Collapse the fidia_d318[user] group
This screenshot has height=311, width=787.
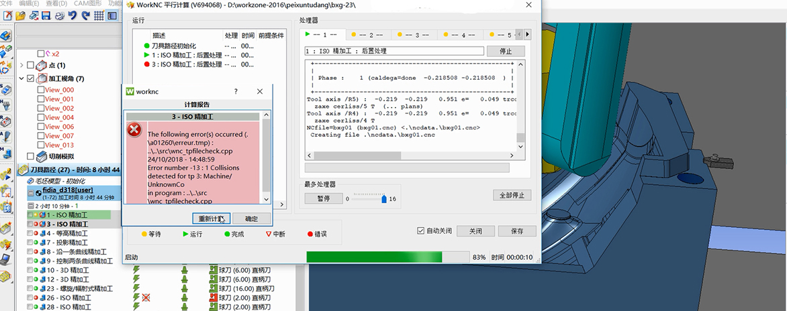(x=31, y=193)
